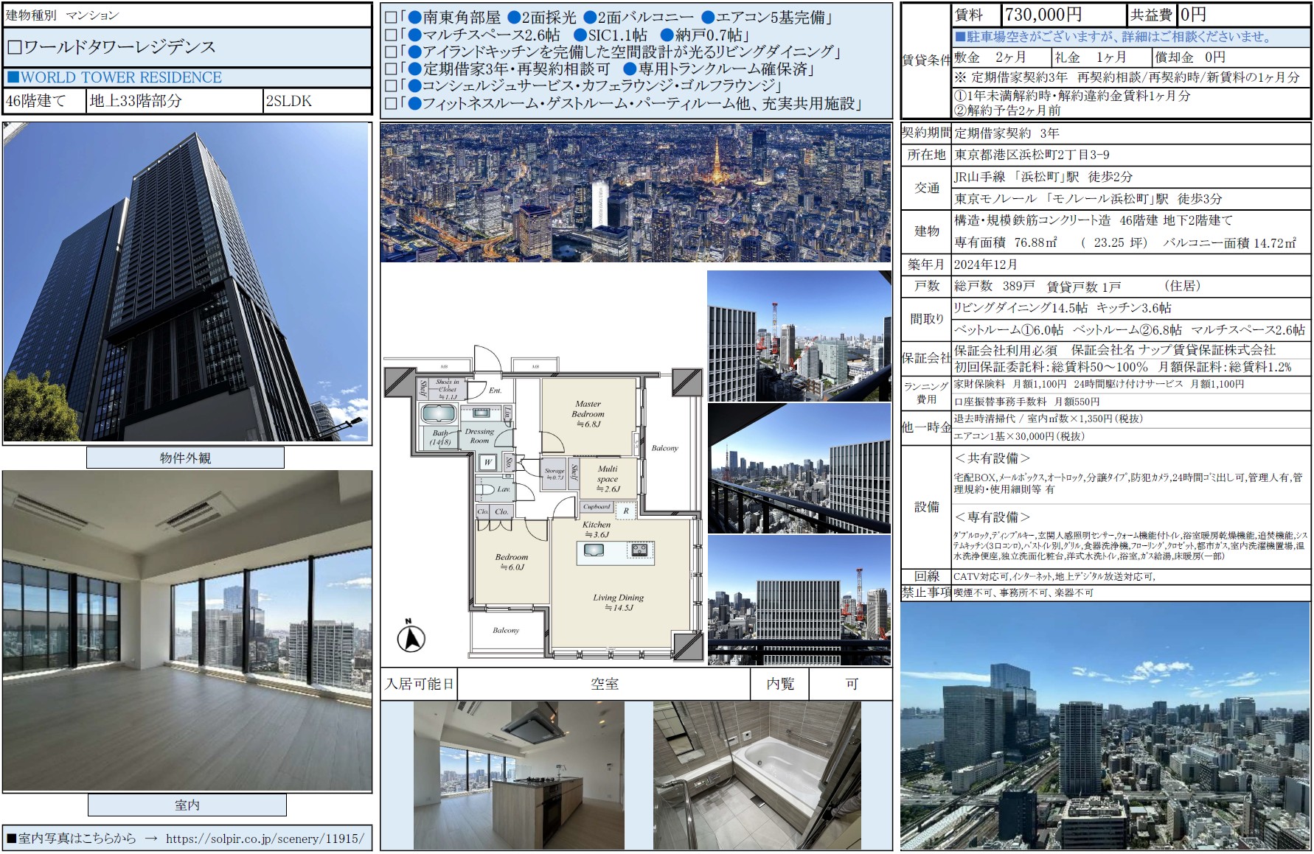Open the Tokyo Tower night view photo
1314x854 pixels.
click(635, 193)
